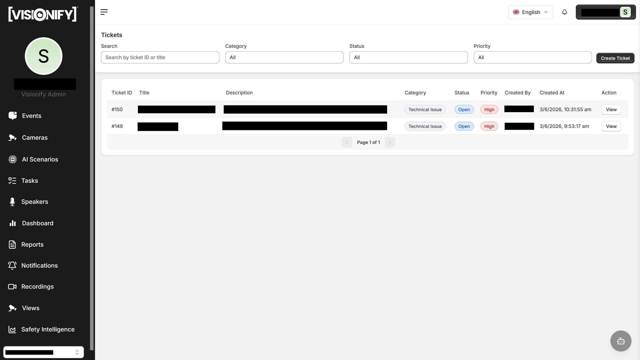Viewport: 640px width, 360px height.
Task: Click Technical Issue badge on ticket #149
Action: coord(425,126)
